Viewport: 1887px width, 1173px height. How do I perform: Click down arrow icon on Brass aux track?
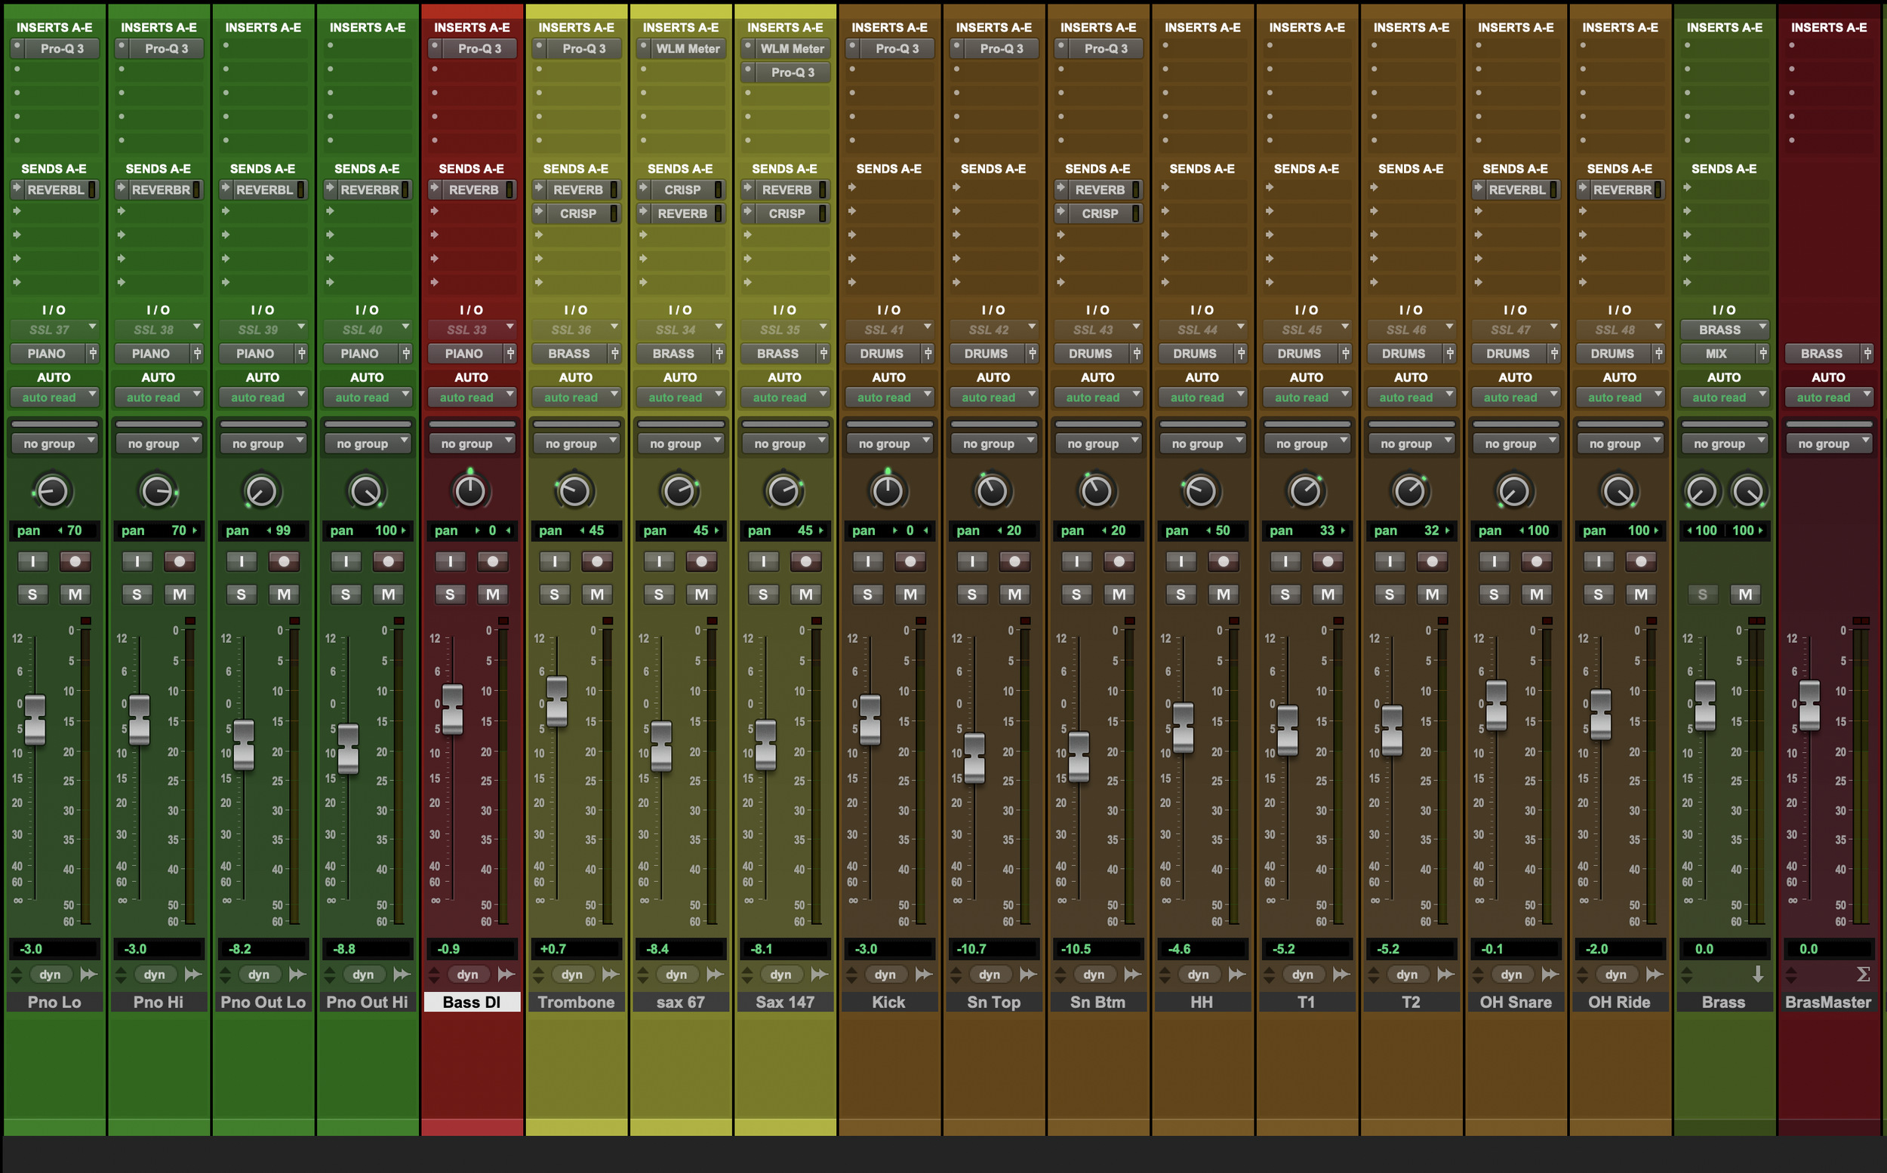[1758, 975]
